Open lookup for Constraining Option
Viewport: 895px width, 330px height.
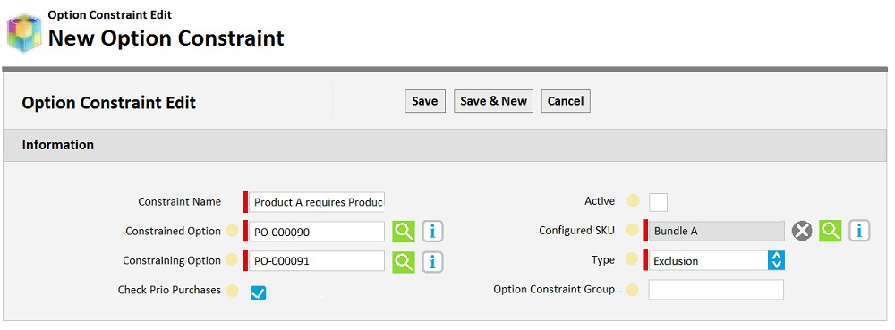[x=404, y=262]
